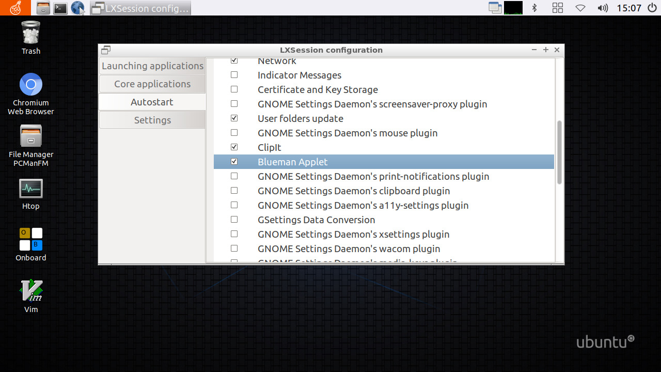Screen dimensions: 661x372
Task: Enable Indicator Messages autostart checkbox
Action: [234, 75]
